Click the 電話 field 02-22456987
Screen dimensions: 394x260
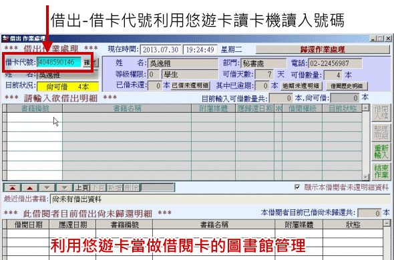pos(335,63)
